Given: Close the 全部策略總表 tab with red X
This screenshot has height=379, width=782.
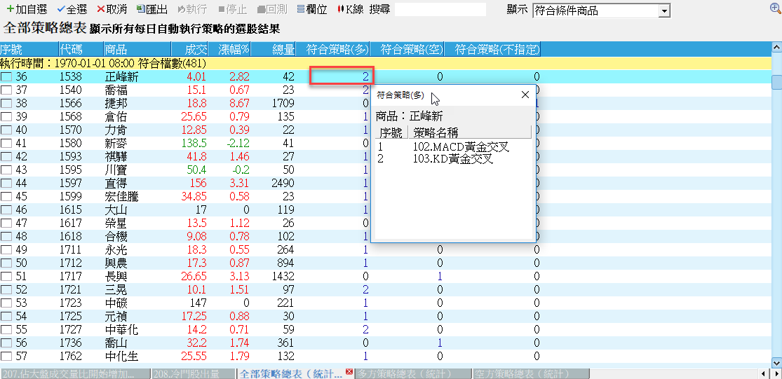Looking at the screenshot, I should pyautogui.click(x=349, y=372).
